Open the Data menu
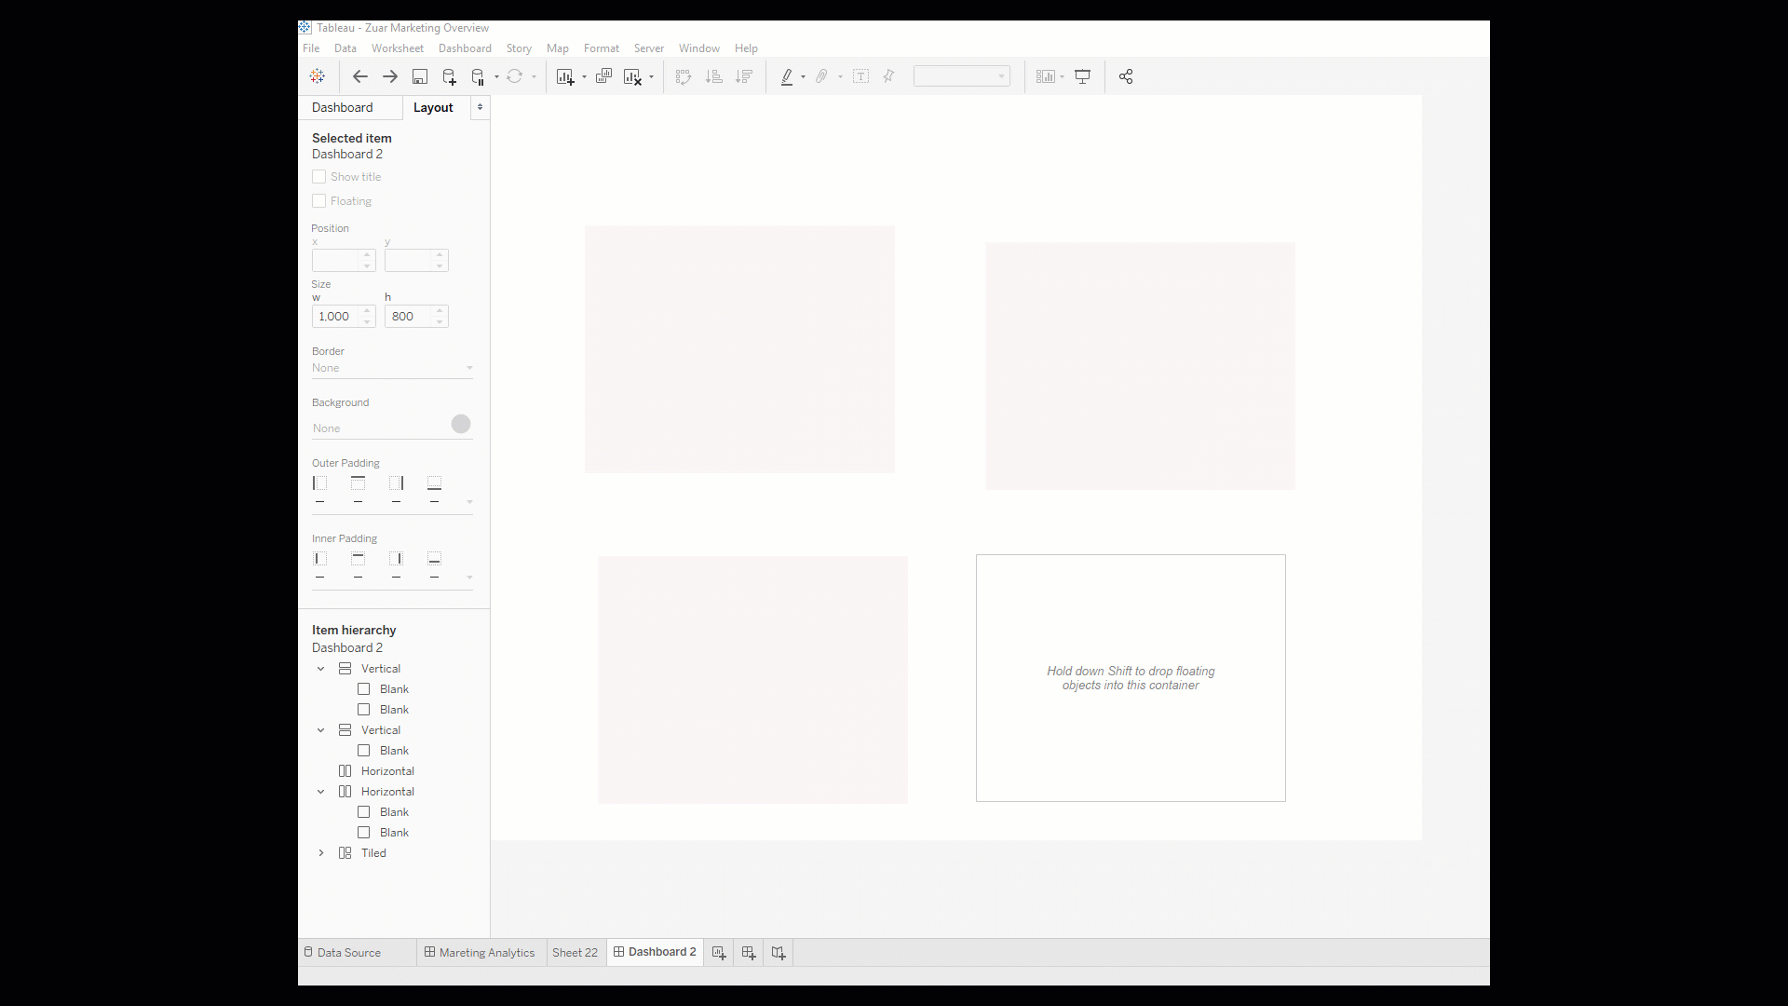Screen dimensions: 1788x1006 tap(345, 48)
